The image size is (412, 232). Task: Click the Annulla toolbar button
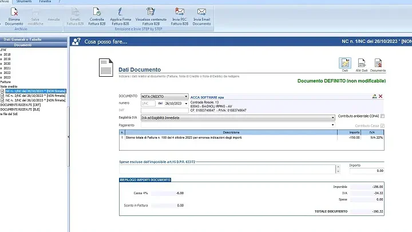click(54, 19)
